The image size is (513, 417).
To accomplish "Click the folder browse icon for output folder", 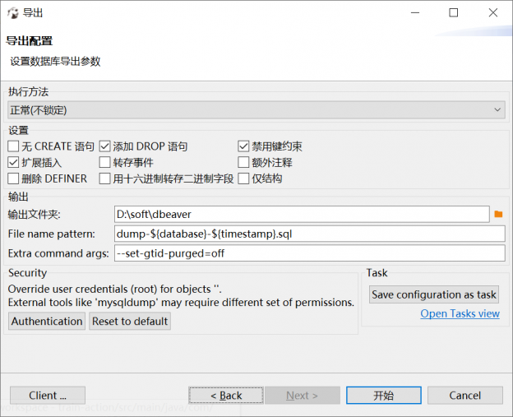I will point(498,215).
